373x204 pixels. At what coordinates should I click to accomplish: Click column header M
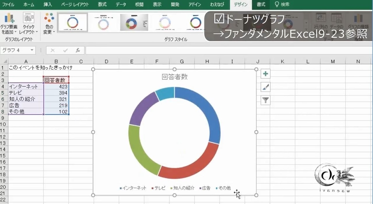333,61
